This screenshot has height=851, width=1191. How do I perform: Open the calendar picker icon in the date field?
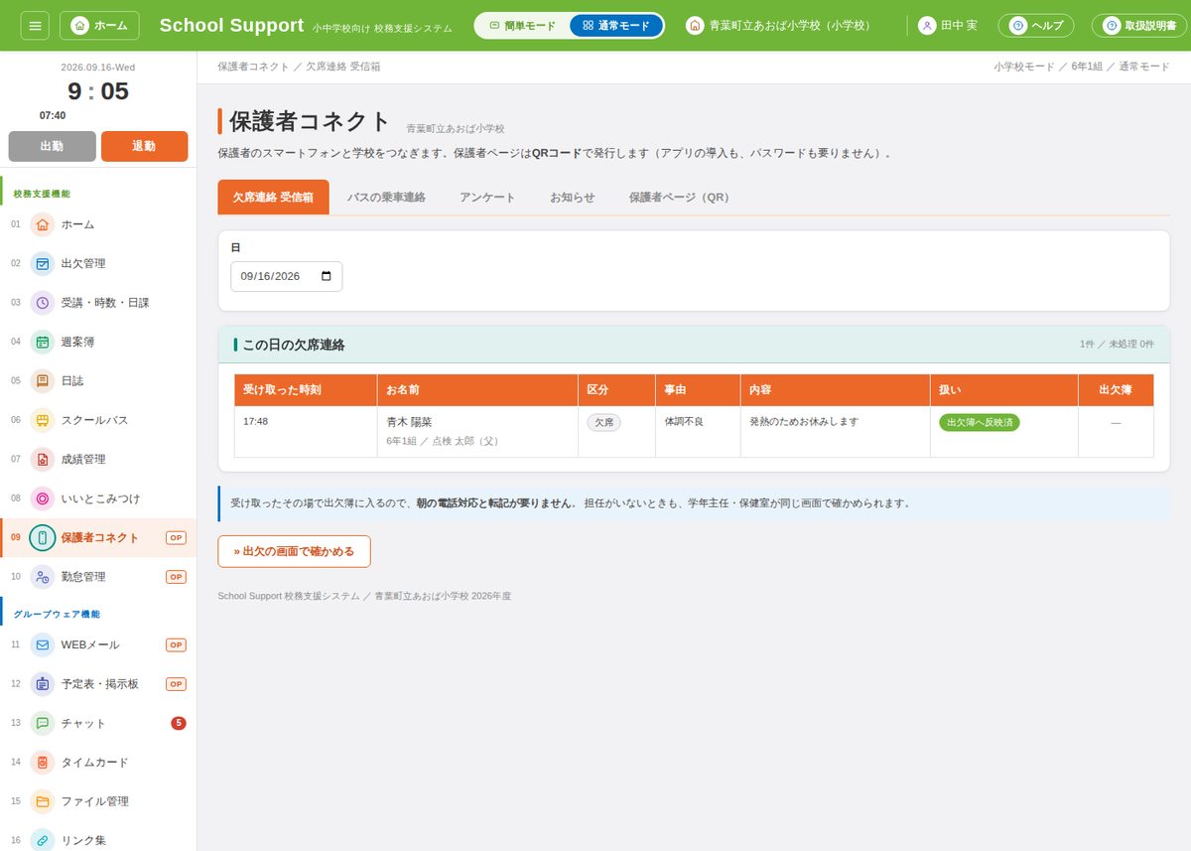point(327,276)
